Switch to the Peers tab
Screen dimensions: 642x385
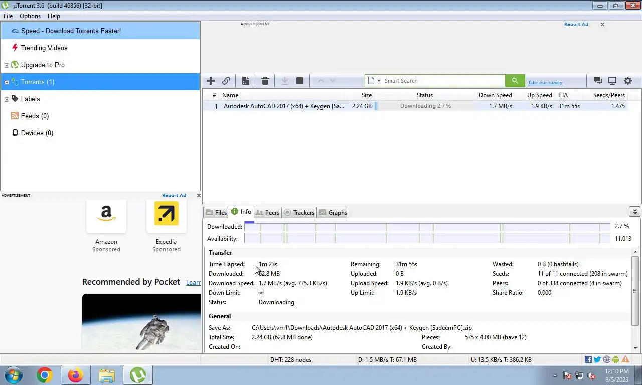point(267,213)
